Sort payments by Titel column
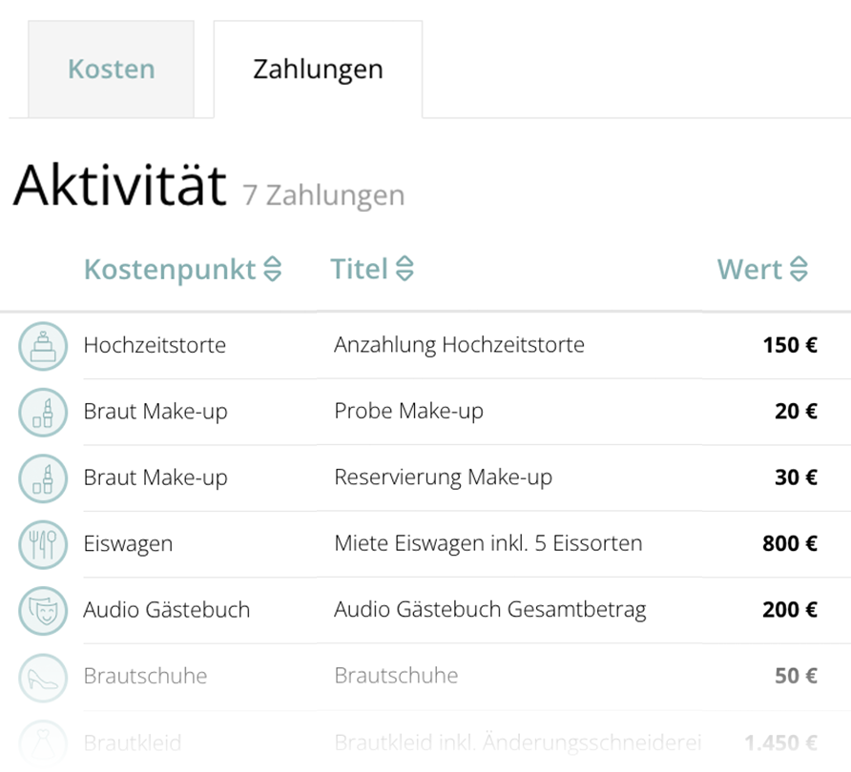Viewport: 851px width, 772px height. (x=372, y=270)
